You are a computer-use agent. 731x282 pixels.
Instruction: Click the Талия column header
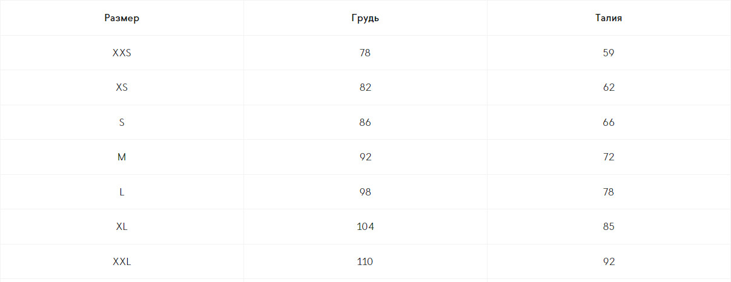click(609, 18)
